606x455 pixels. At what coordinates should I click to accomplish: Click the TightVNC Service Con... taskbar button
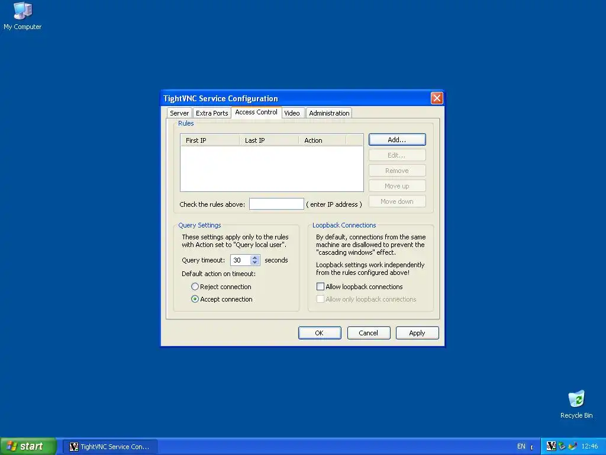click(109, 447)
